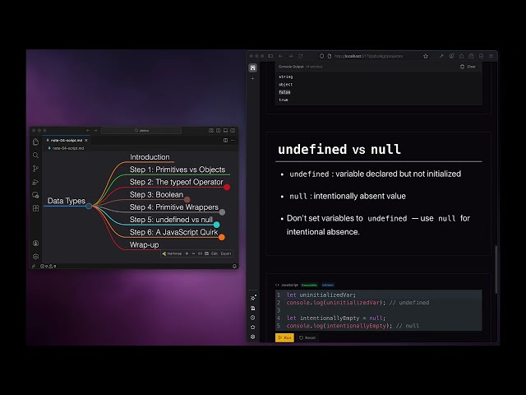Split the VS Code editor right

(x=225, y=140)
